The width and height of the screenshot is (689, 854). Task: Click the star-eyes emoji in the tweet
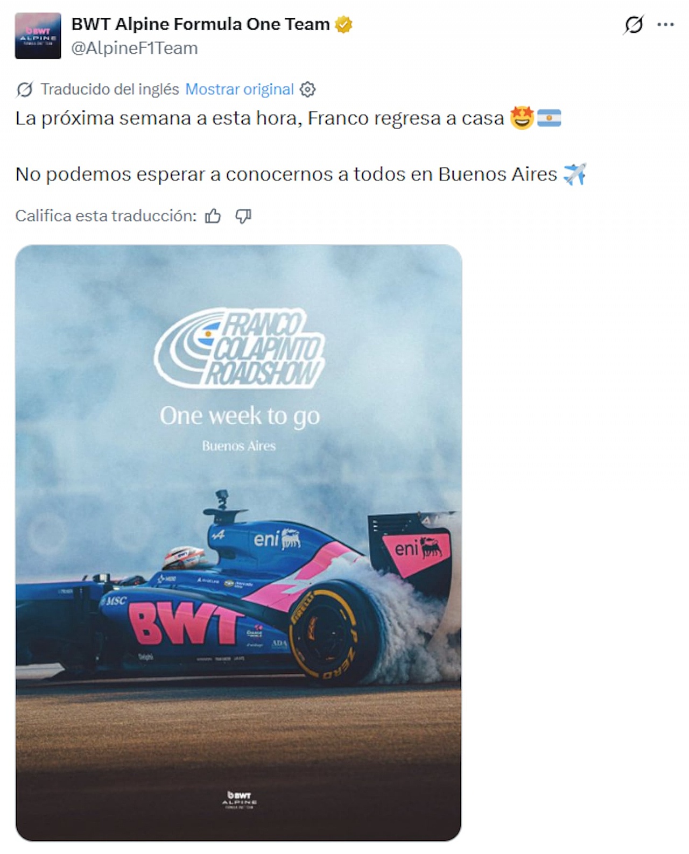click(x=522, y=118)
